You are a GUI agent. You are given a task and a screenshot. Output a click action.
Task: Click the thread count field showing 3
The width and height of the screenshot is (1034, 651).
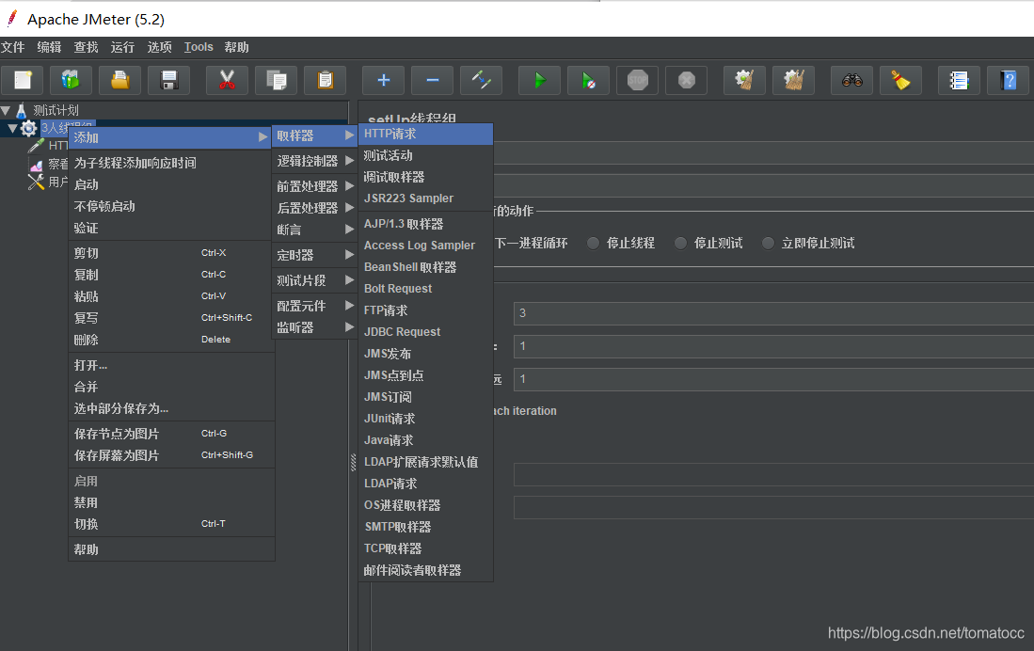(x=773, y=312)
